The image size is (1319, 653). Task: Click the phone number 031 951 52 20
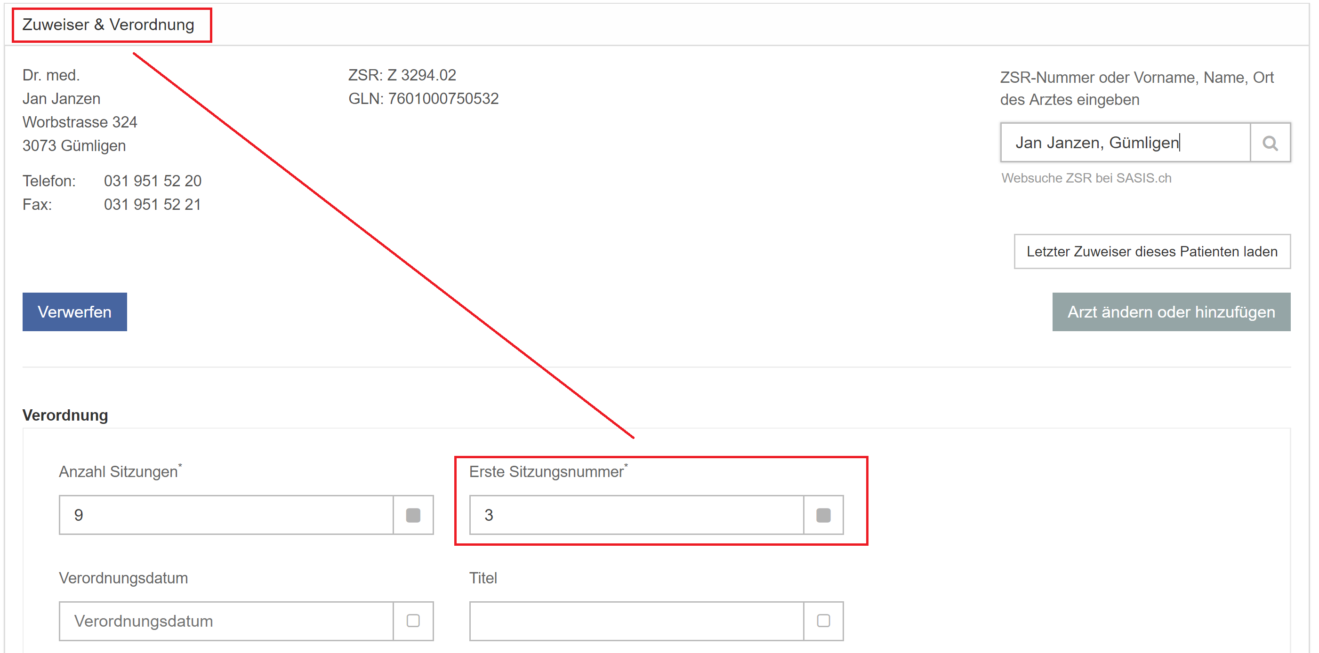coord(153,181)
